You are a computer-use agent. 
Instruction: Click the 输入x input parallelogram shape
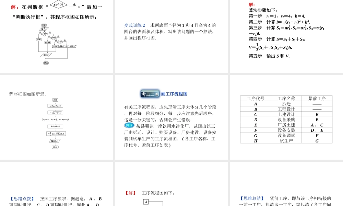coord(44,28)
